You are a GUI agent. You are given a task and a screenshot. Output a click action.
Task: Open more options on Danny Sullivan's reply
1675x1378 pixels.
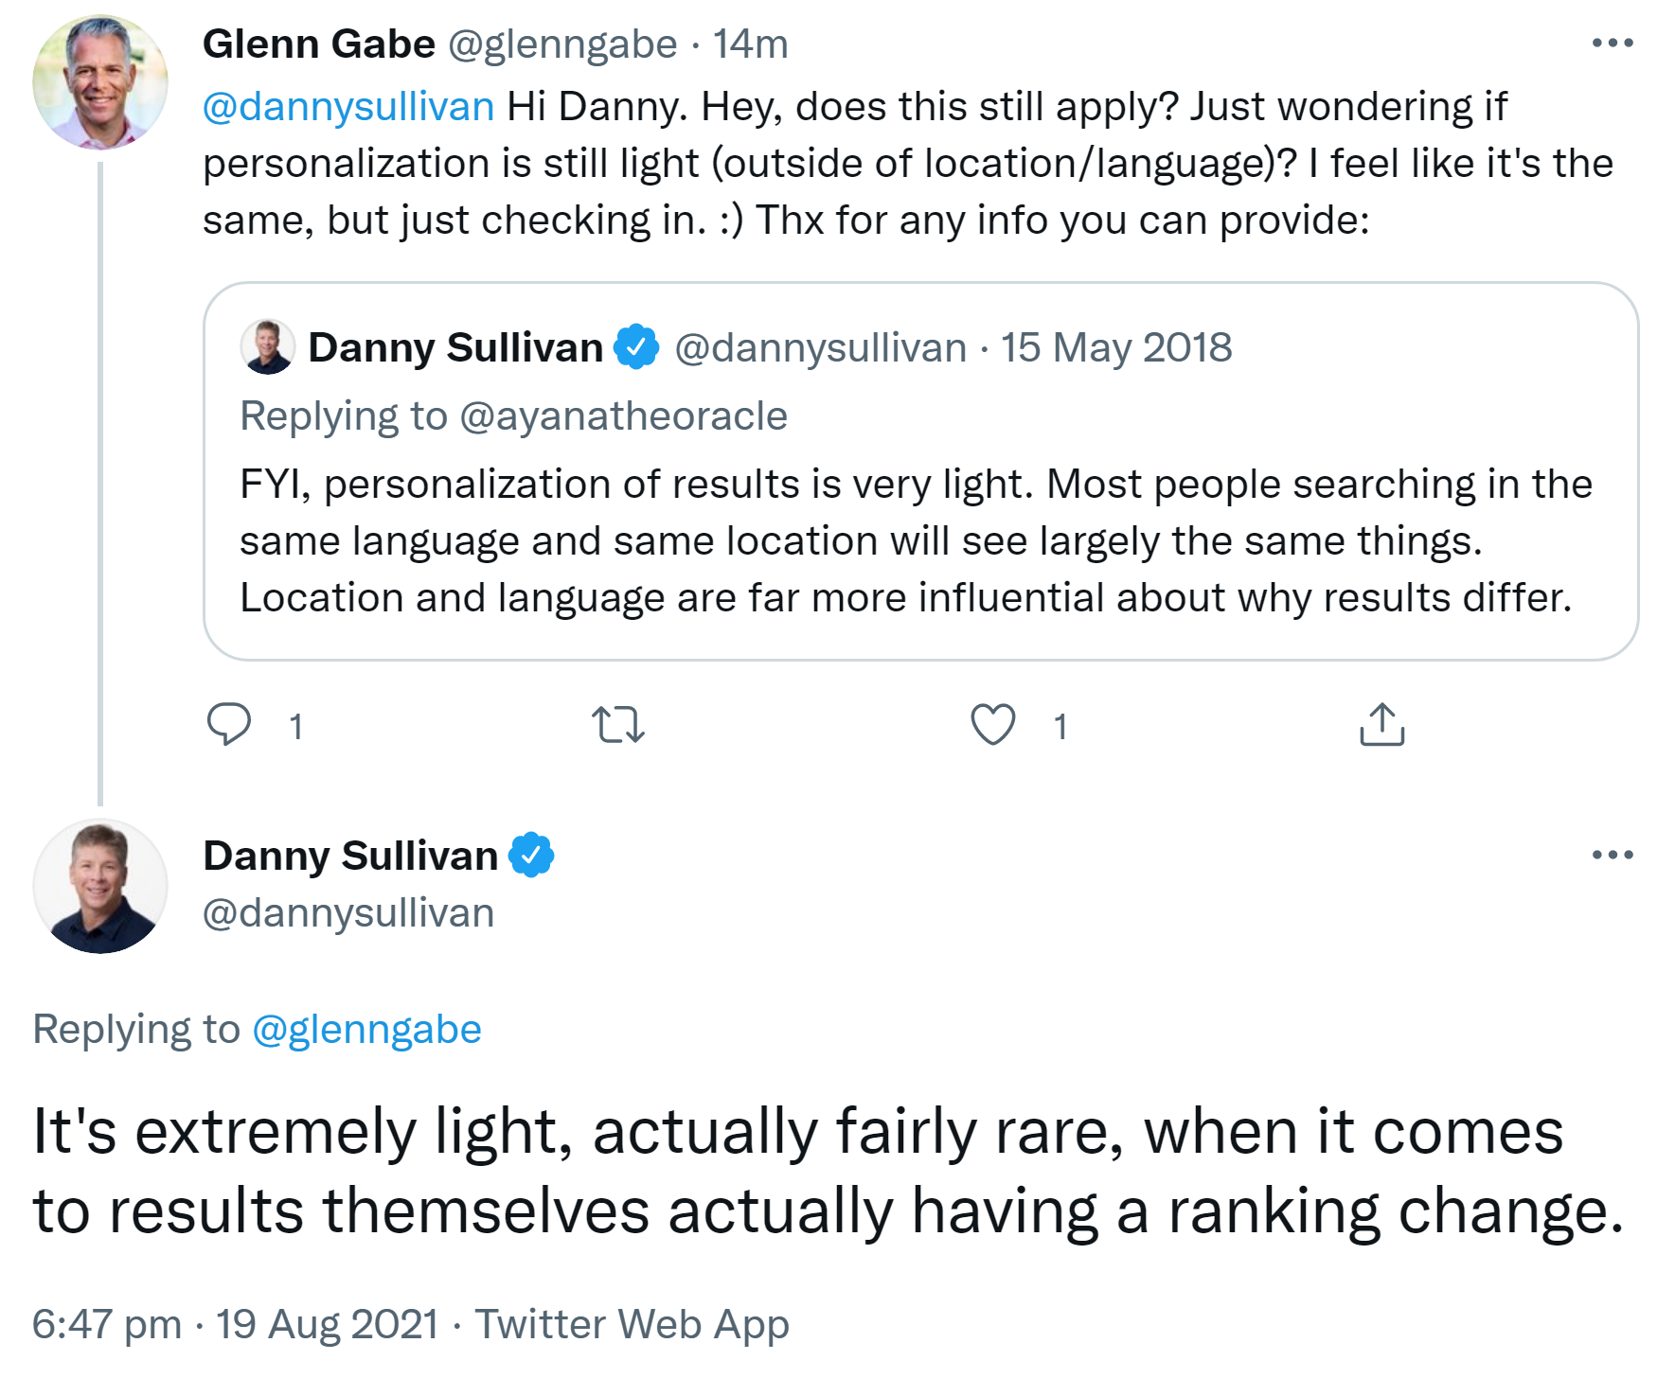pos(1613,856)
